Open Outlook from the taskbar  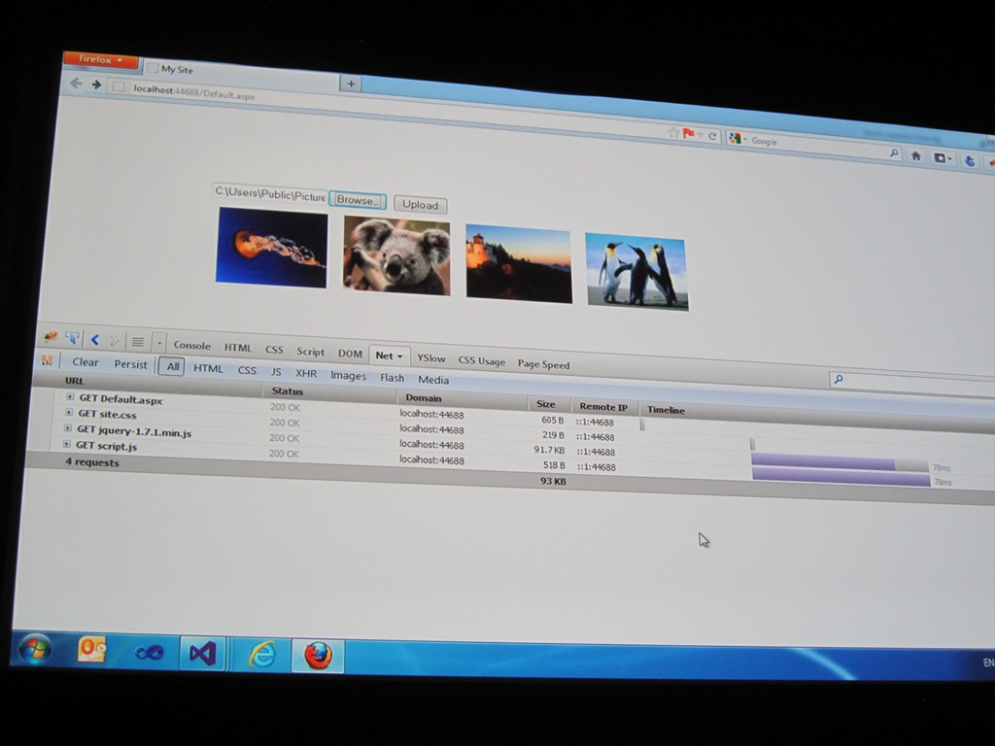click(x=92, y=650)
